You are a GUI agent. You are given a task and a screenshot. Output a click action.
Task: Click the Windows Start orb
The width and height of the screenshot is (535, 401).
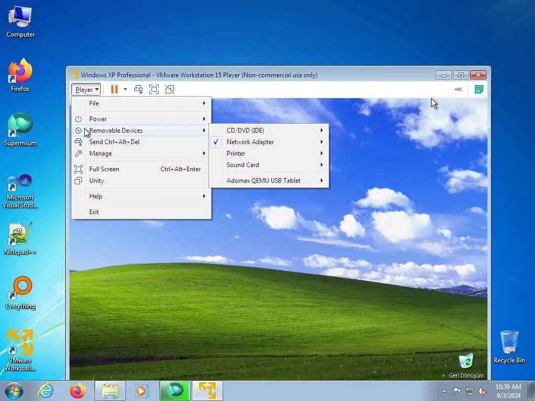[14, 391]
